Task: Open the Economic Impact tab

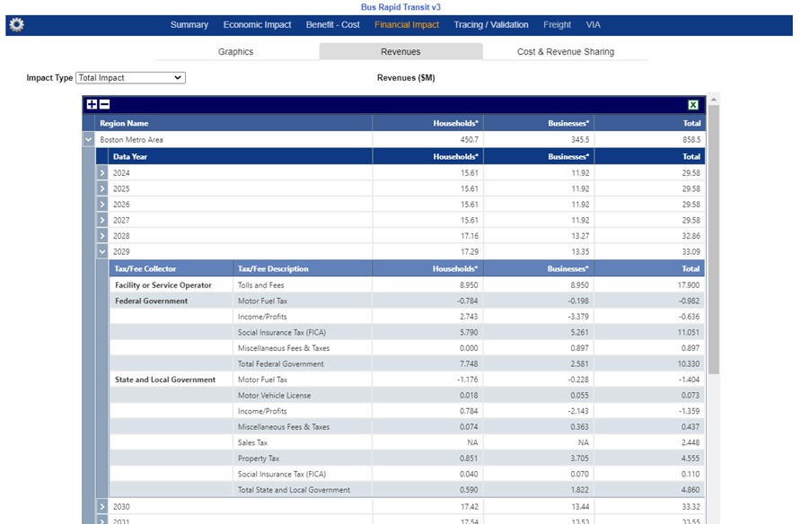Action: 257,25
